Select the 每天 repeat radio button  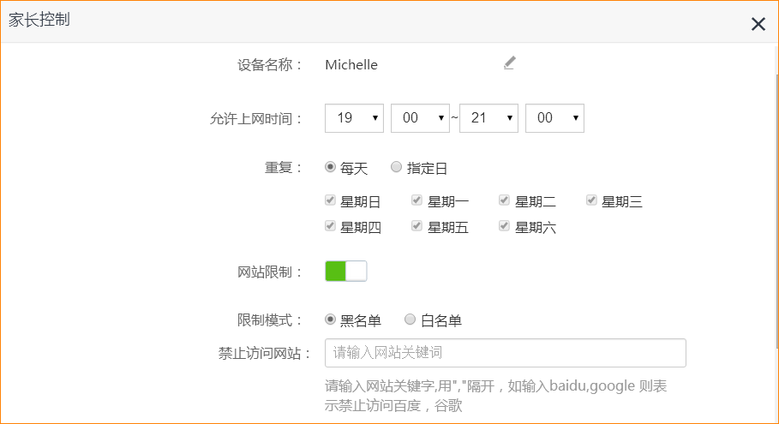(x=331, y=167)
